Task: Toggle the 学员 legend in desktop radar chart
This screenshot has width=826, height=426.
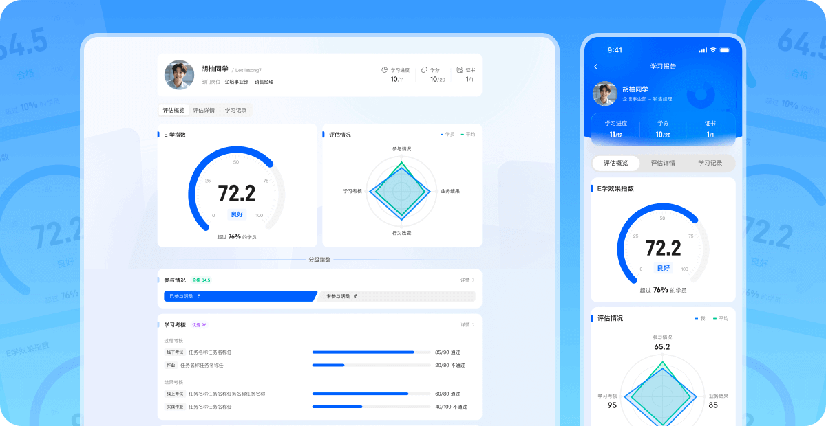Action: 447,134
